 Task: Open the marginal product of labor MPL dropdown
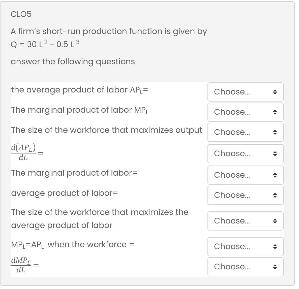[245, 112]
